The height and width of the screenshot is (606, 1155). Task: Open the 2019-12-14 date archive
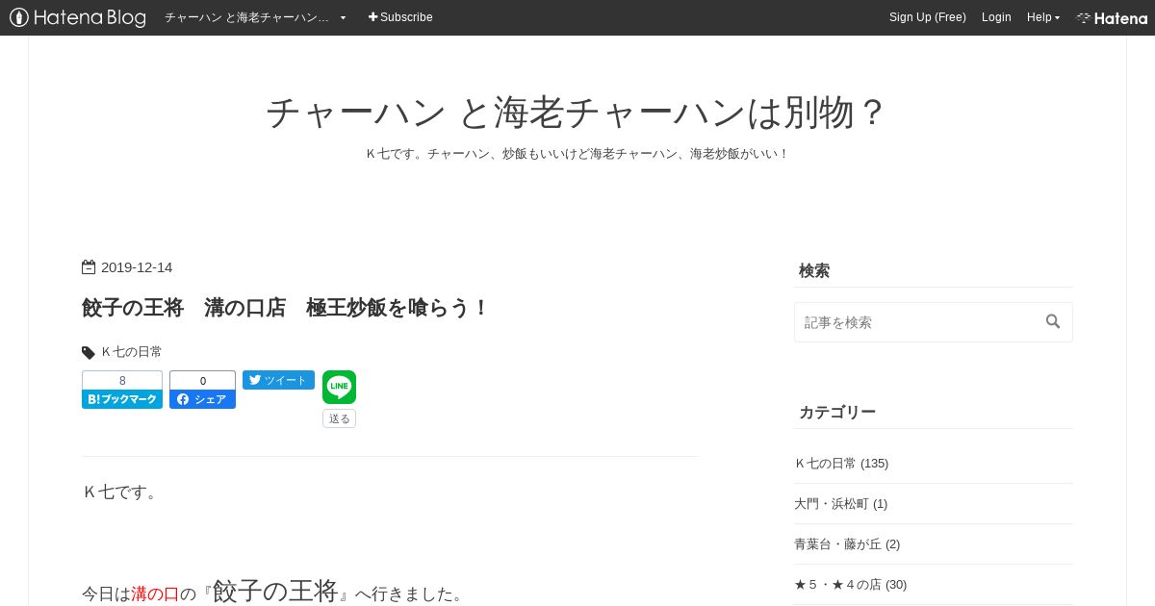[x=137, y=267]
